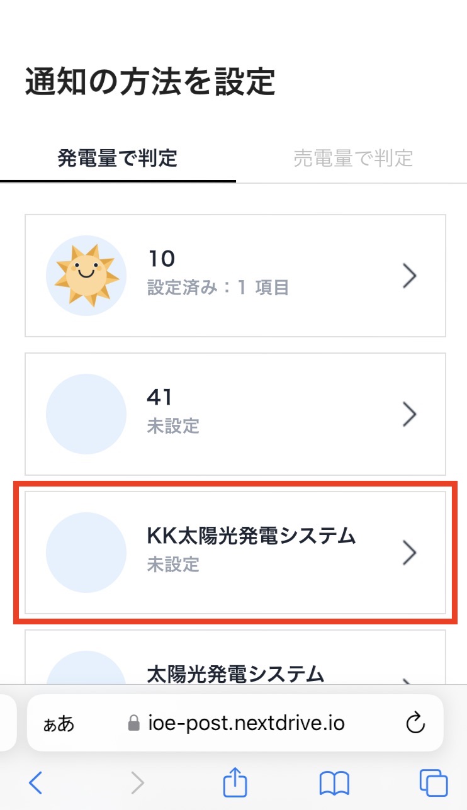Tap the 設定済み：1 項目 status text
The image size is (467, 810).
[218, 288]
